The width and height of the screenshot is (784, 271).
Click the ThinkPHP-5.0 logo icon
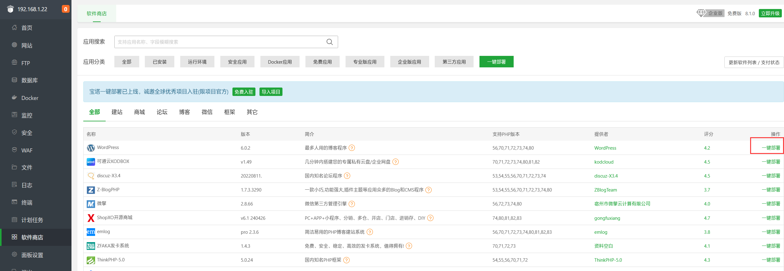(91, 260)
